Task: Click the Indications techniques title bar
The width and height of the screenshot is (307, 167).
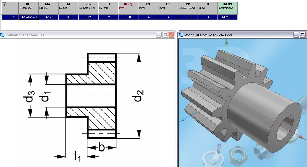Action: (x=87, y=35)
